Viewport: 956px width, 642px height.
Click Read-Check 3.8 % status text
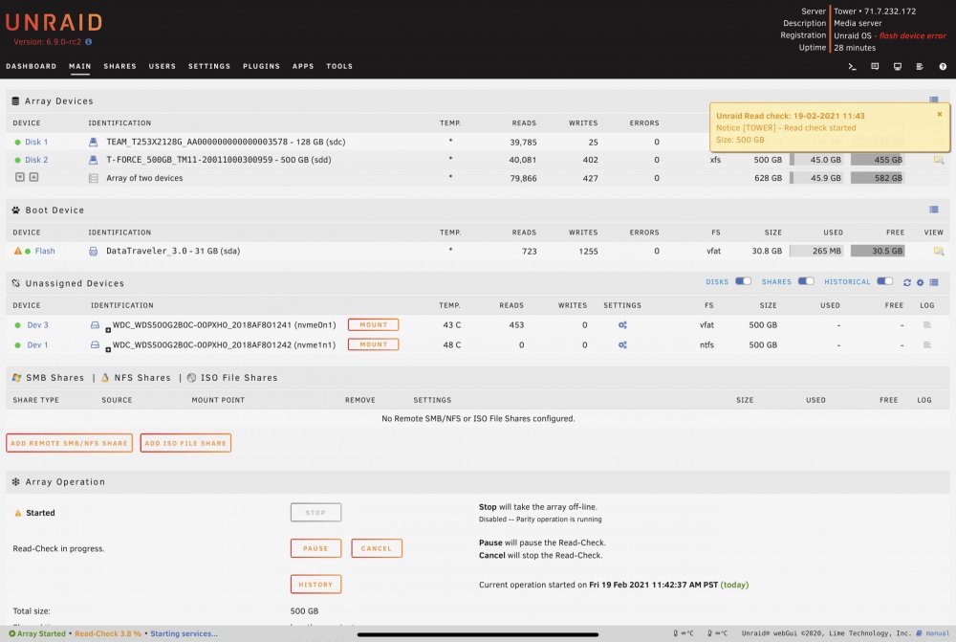(x=108, y=633)
